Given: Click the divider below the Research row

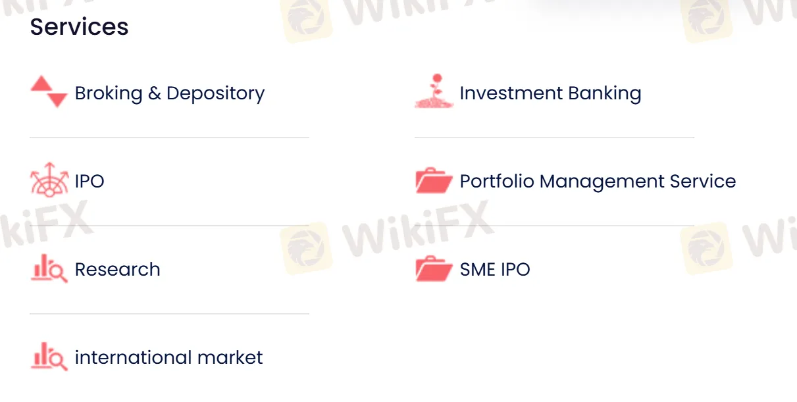Looking at the screenshot, I should (169, 314).
